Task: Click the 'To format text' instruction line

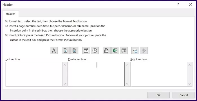Action: coord(46,21)
